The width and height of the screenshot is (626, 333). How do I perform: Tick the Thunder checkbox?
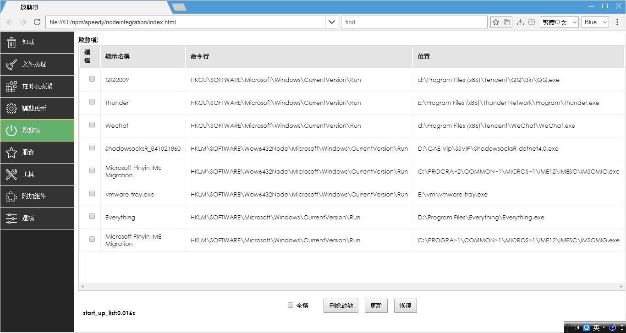(92, 102)
